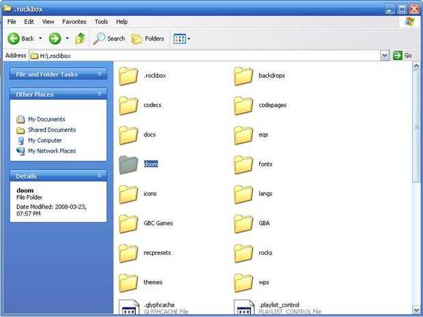This screenshot has height=317, width=423.
Task: Collapse the Details panel
Action: 100,176
